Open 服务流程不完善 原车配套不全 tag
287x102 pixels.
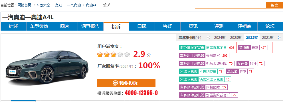(x=208, y=48)
